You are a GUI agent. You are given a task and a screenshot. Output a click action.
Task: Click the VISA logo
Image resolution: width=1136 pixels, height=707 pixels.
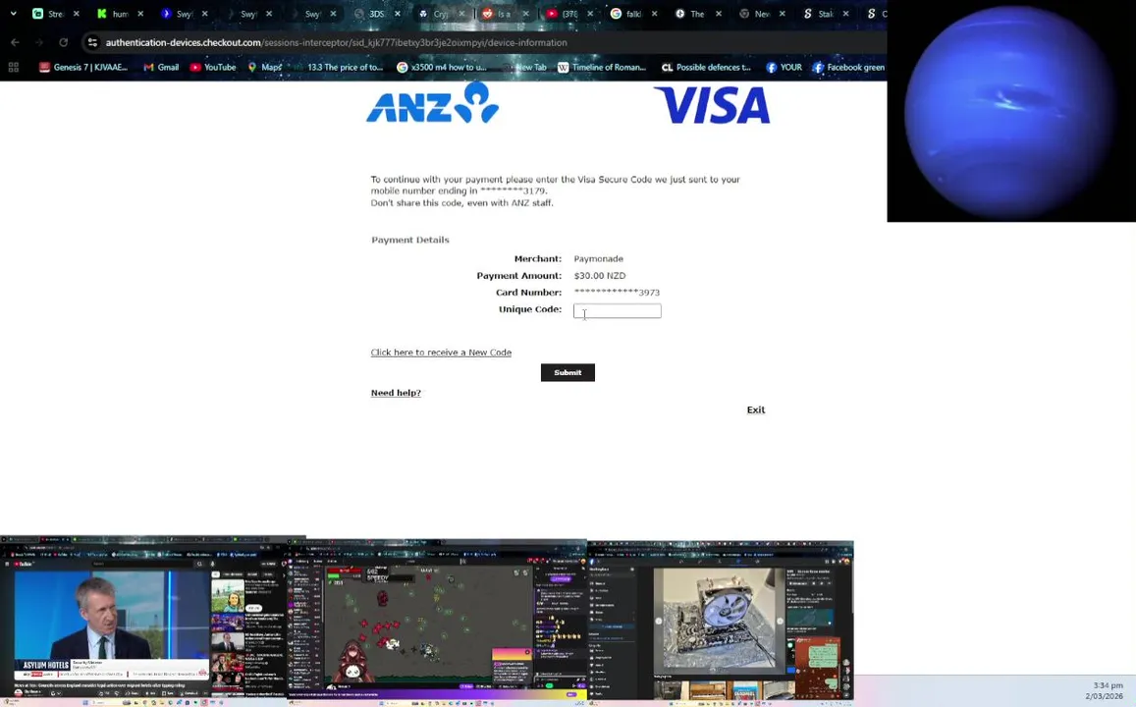pyautogui.click(x=712, y=106)
